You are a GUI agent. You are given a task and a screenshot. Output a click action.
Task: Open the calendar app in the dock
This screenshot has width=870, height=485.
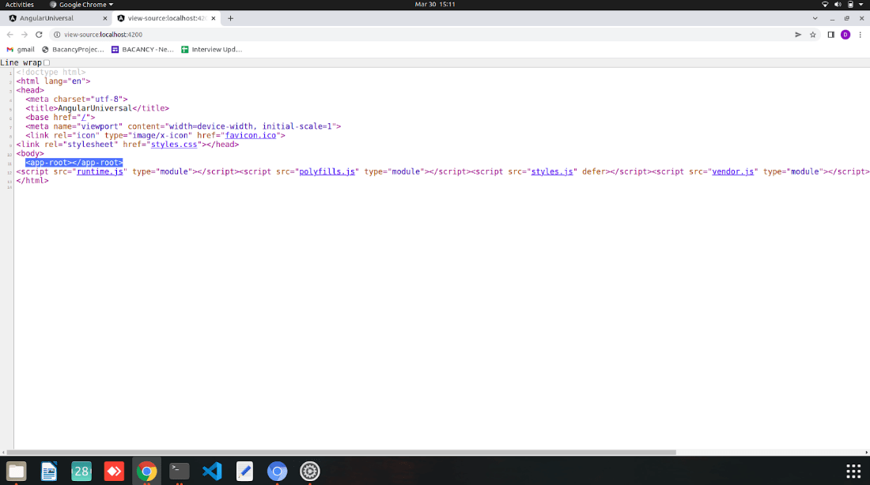(81, 471)
